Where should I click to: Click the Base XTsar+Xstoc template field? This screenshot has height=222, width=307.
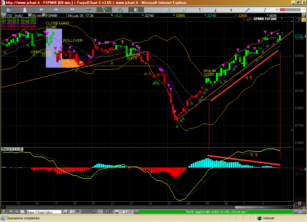(x=44, y=212)
